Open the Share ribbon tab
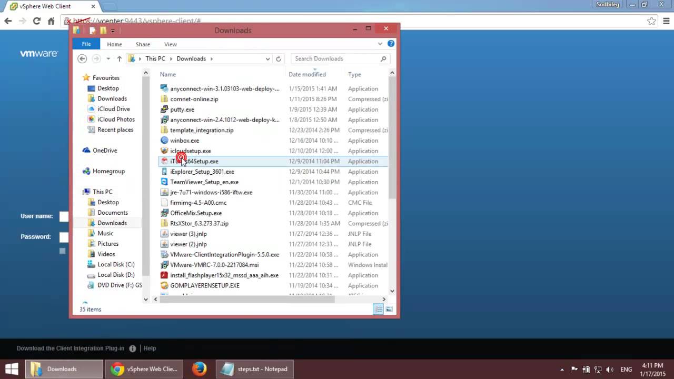 click(143, 44)
